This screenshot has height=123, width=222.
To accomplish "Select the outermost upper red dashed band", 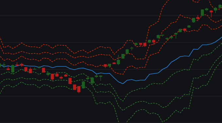I will click(x=99, y=47).
